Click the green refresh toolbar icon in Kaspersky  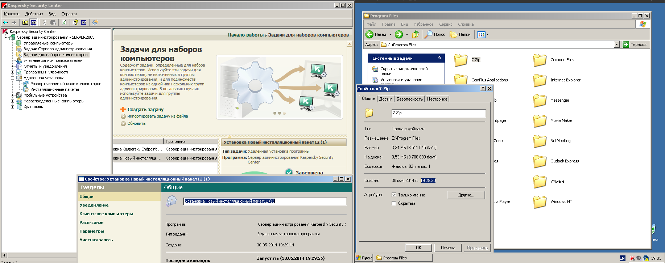[64, 22]
